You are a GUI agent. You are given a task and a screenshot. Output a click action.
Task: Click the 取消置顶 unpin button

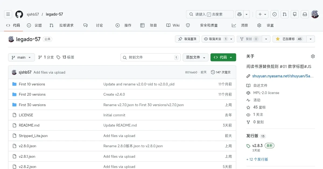[x=187, y=39]
